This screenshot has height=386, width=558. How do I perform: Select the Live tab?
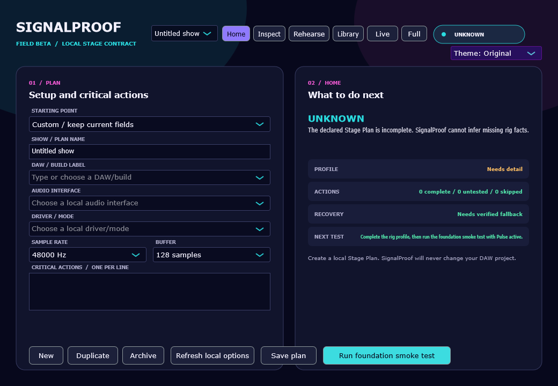382,34
